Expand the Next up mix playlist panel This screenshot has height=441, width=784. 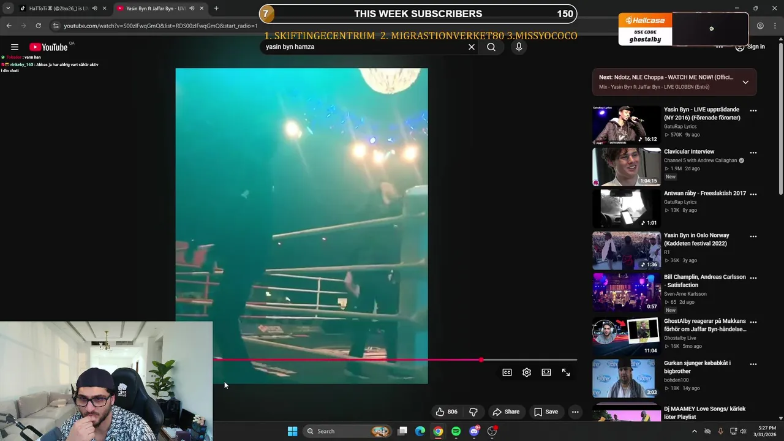coord(745,82)
